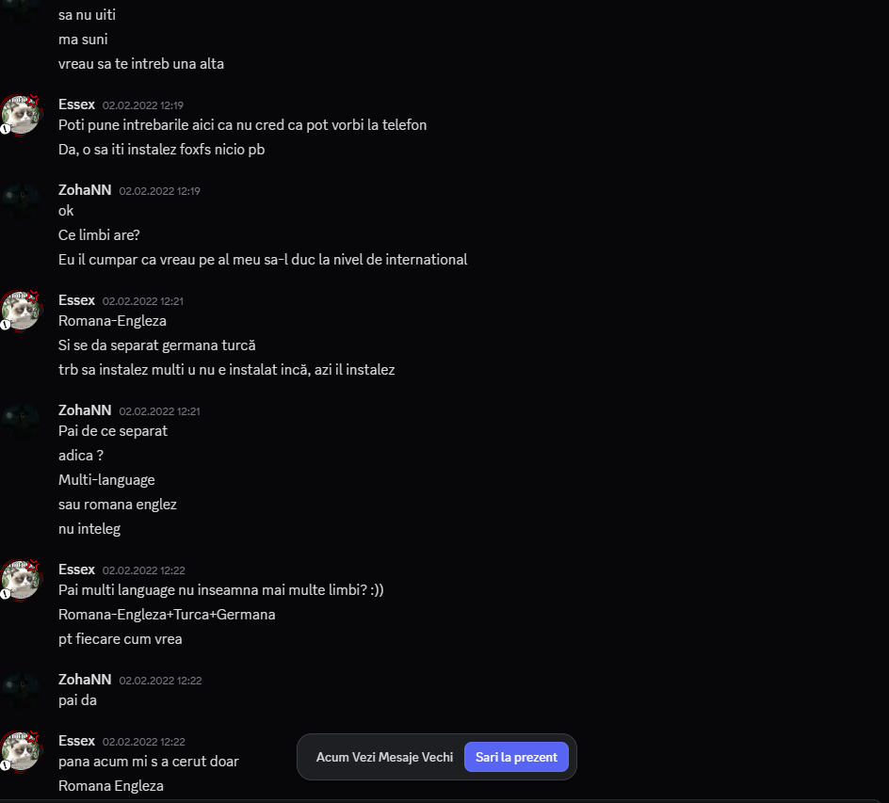Select the message 'Ce limbi are?'

tap(99, 234)
